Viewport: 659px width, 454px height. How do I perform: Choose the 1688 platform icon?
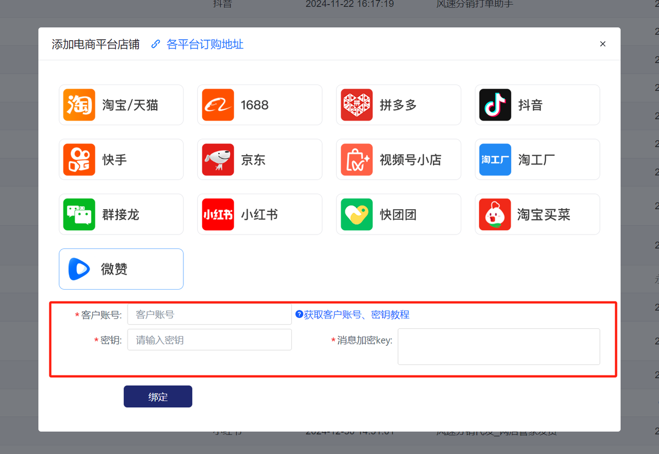[x=218, y=105]
